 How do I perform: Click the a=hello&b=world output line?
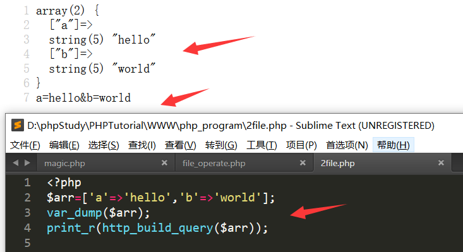pyautogui.click(x=83, y=98)
